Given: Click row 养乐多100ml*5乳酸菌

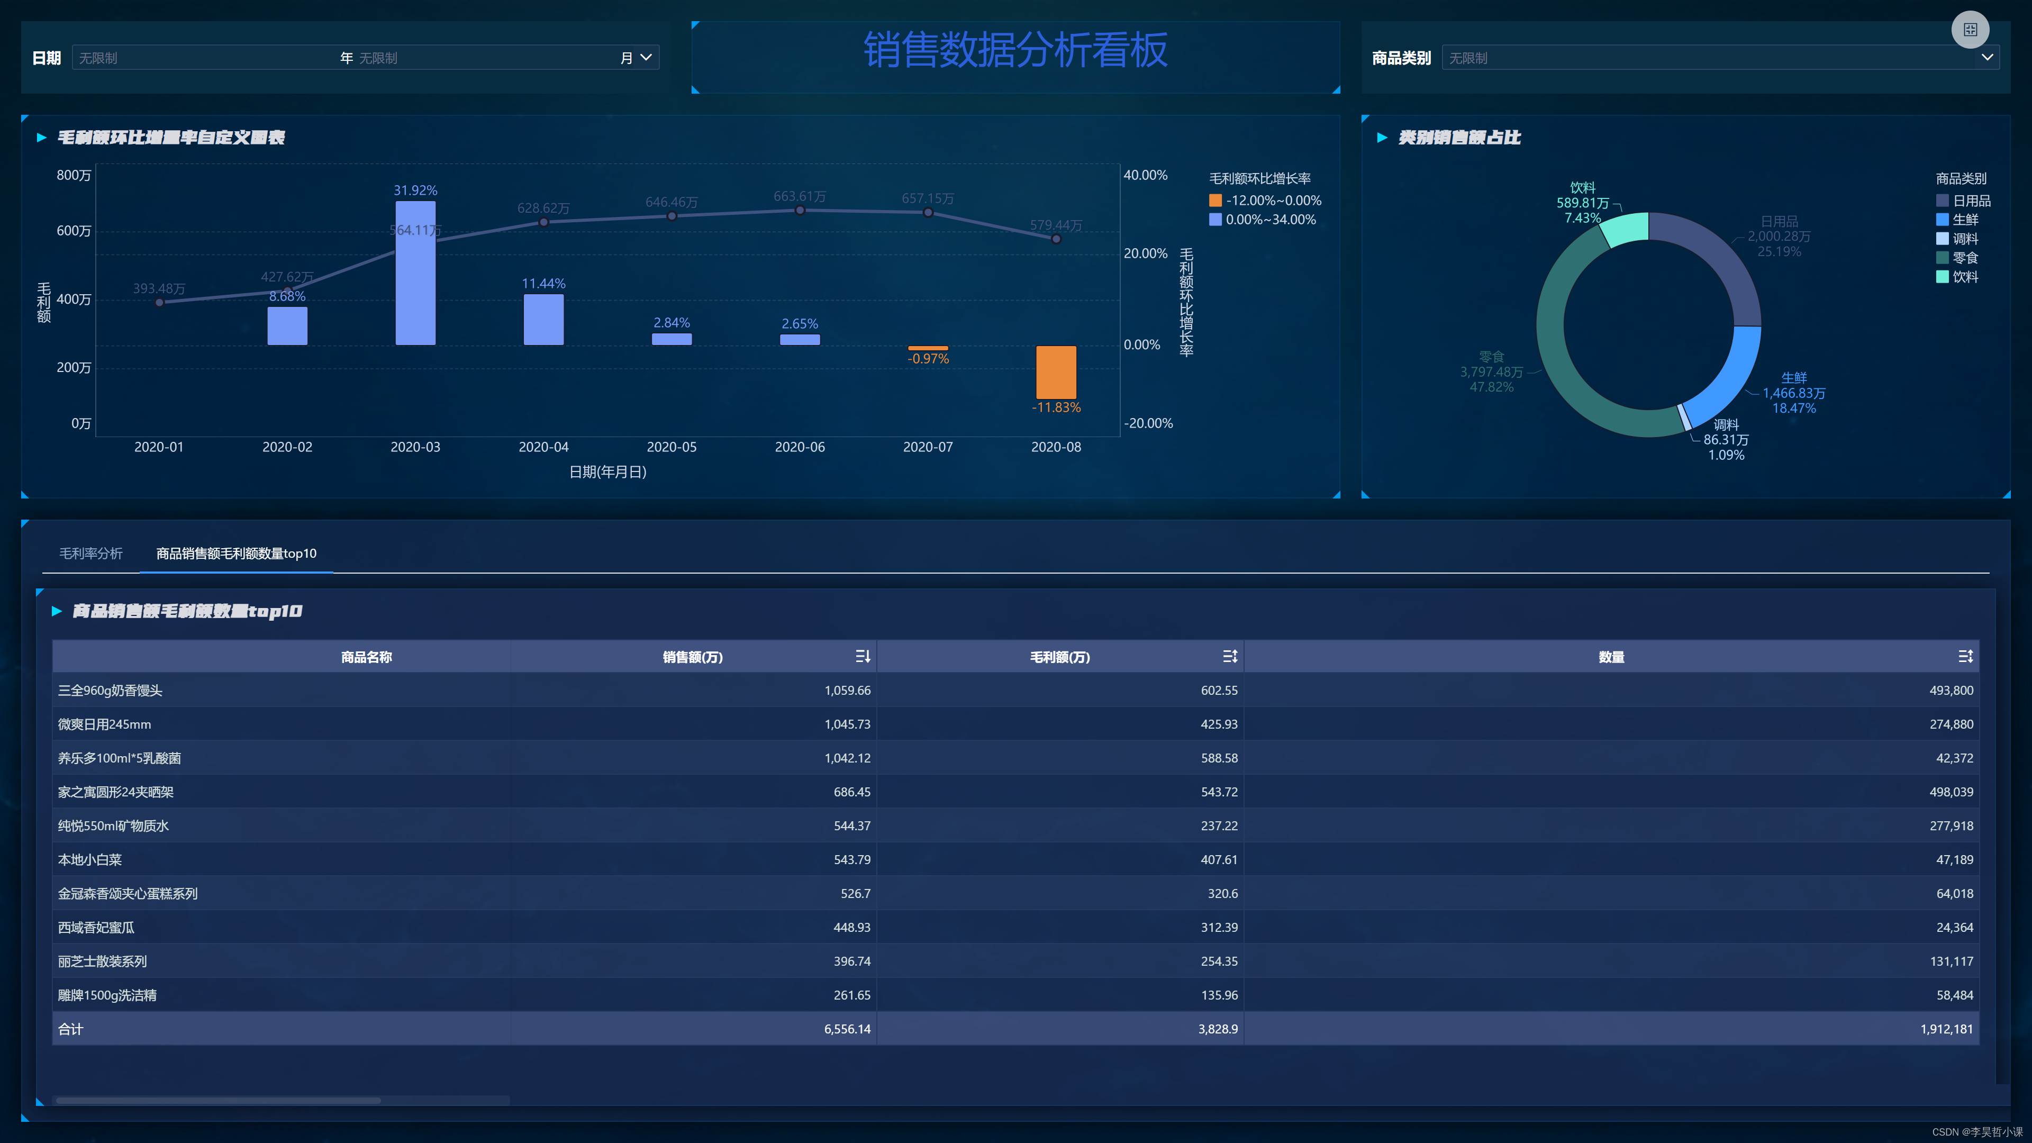Looking at the screenshot, I should (x=1016, y=758).
